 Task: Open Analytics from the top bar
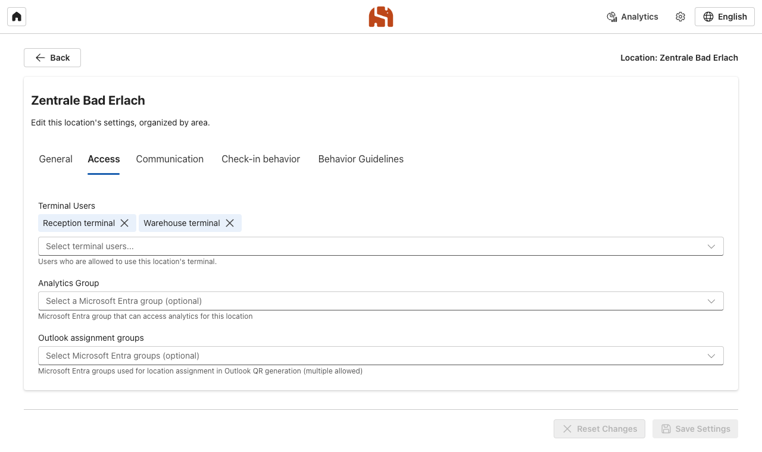[632, 17]
